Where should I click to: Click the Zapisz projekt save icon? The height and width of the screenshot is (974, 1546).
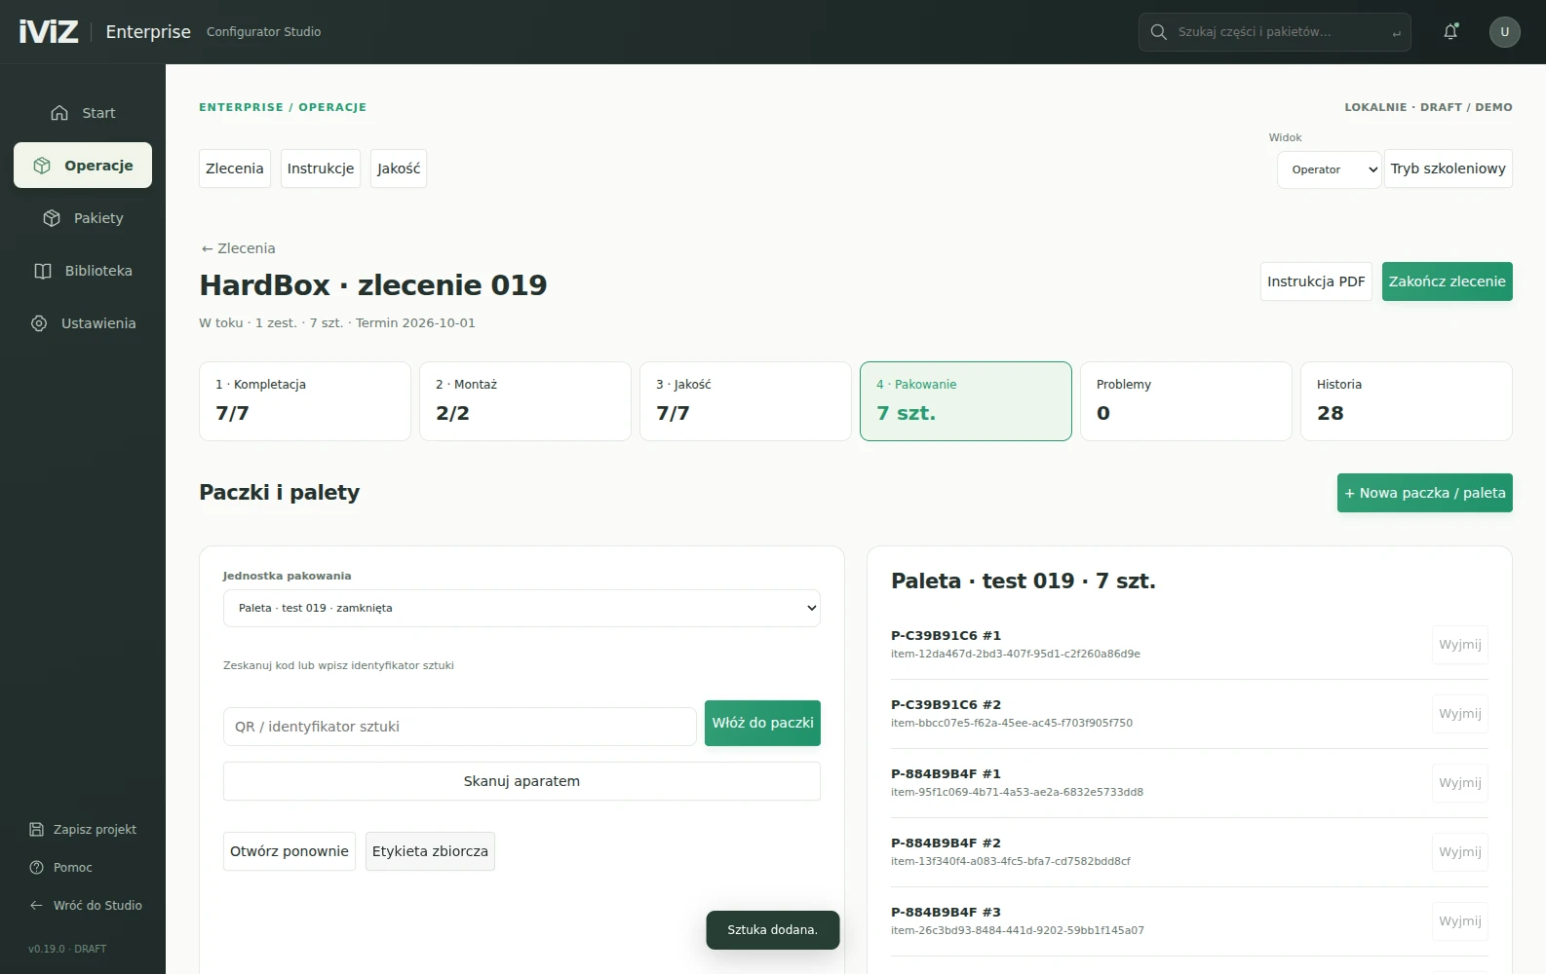pyautogui.click(x=37, y=830)
